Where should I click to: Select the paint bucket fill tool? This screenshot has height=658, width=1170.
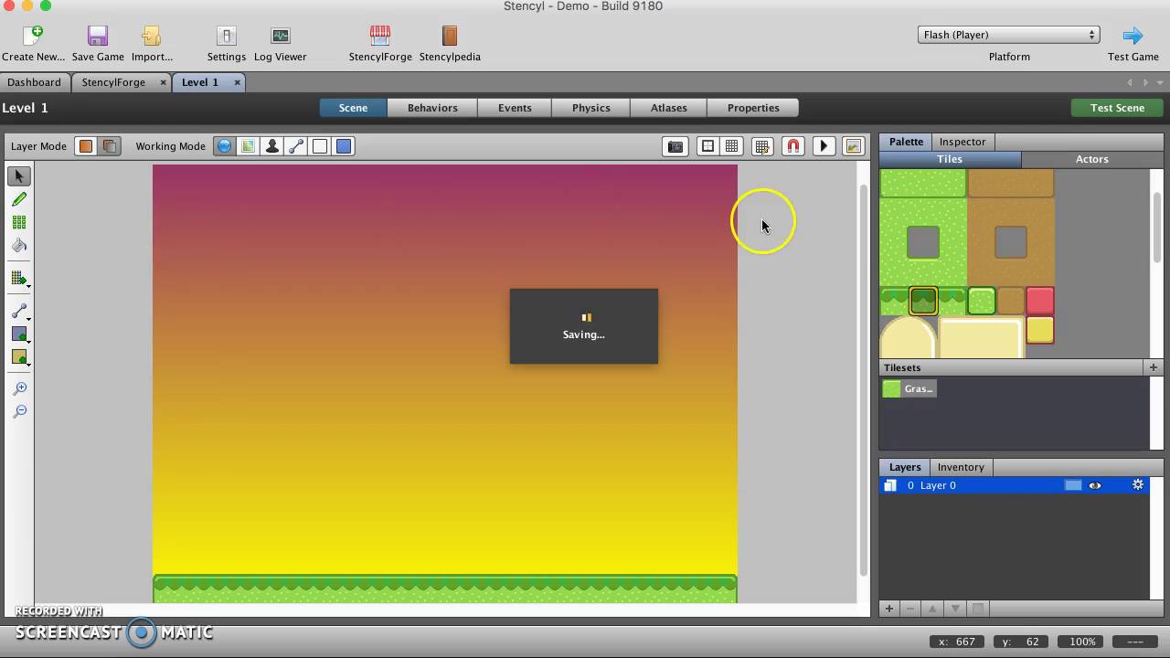point(18,245)
